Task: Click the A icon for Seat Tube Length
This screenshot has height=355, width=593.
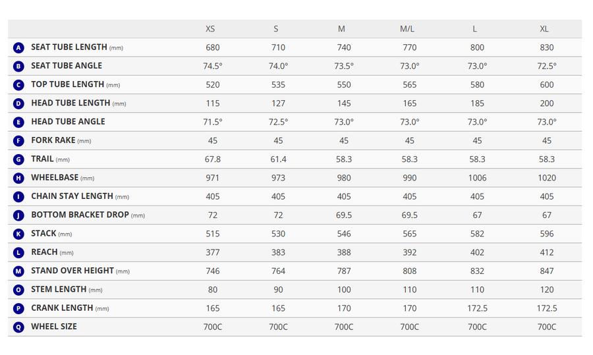Action: [x=18, y=47]
